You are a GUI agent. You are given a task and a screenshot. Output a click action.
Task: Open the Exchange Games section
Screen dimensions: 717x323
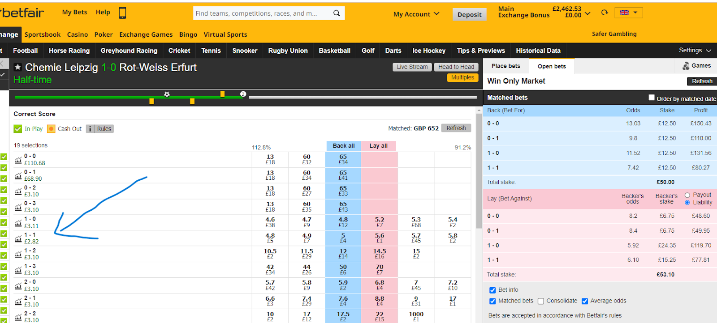click(146, 34)
